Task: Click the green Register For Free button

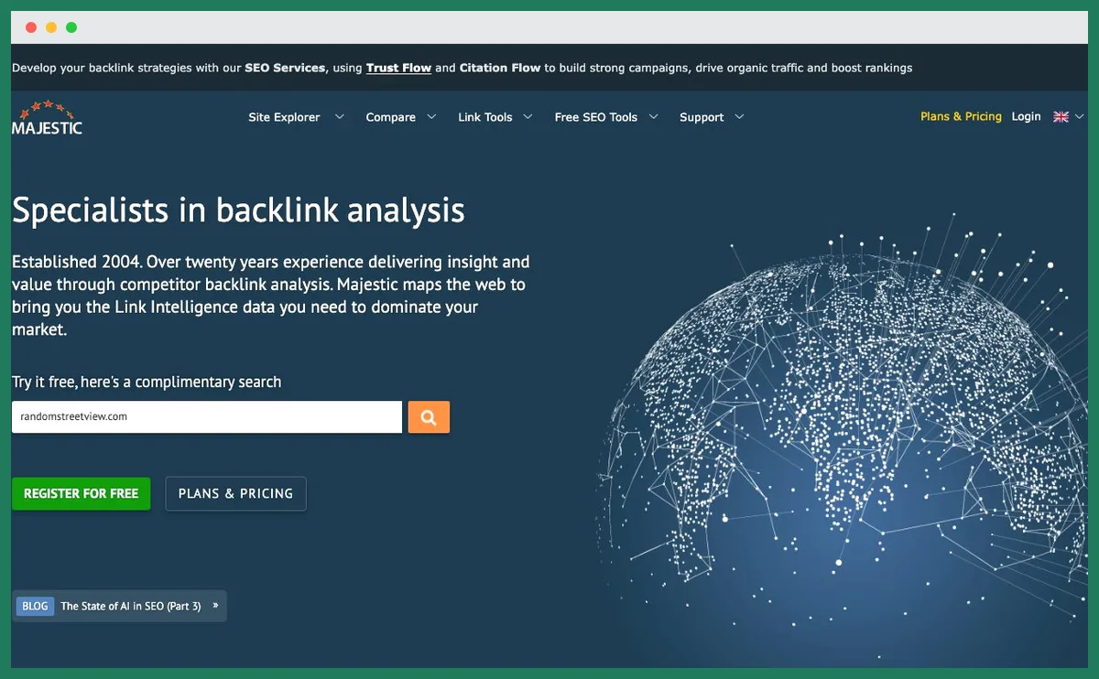Action: pyautogui.click(x=82, y=493)
